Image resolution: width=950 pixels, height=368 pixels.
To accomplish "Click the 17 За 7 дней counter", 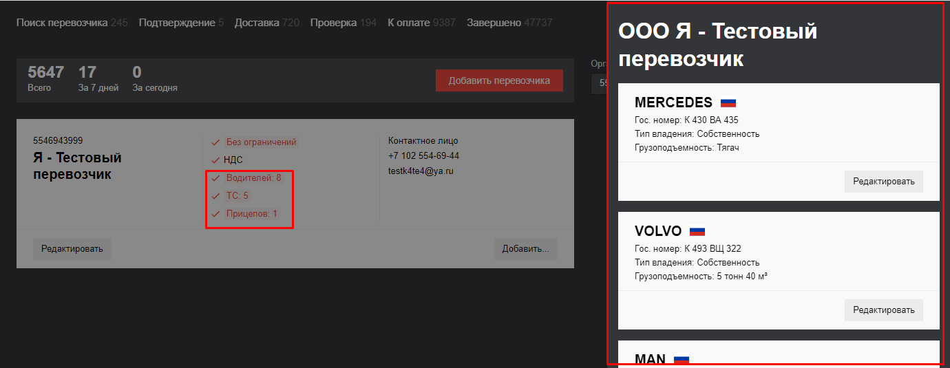I will coord(98,78).
